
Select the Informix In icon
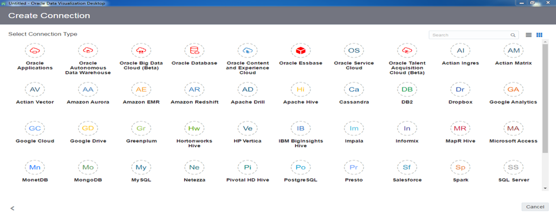coord(407,129)
